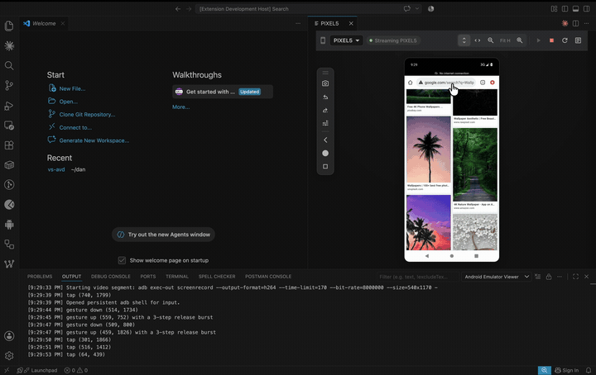Click Sign In in status bar
This screenshot has height=375, width=596.
pyautogui.click(x=567, y=370)
